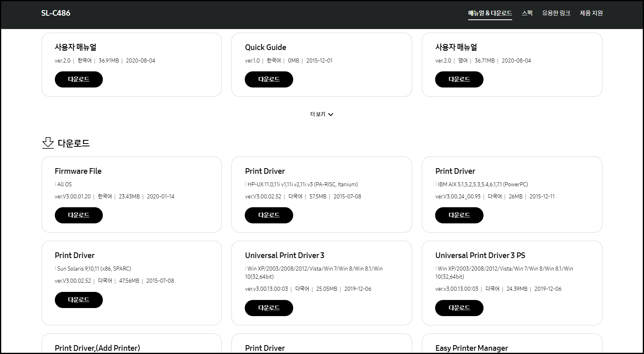Download the IBM AIX Print Driver

click(x=459, y=215)
